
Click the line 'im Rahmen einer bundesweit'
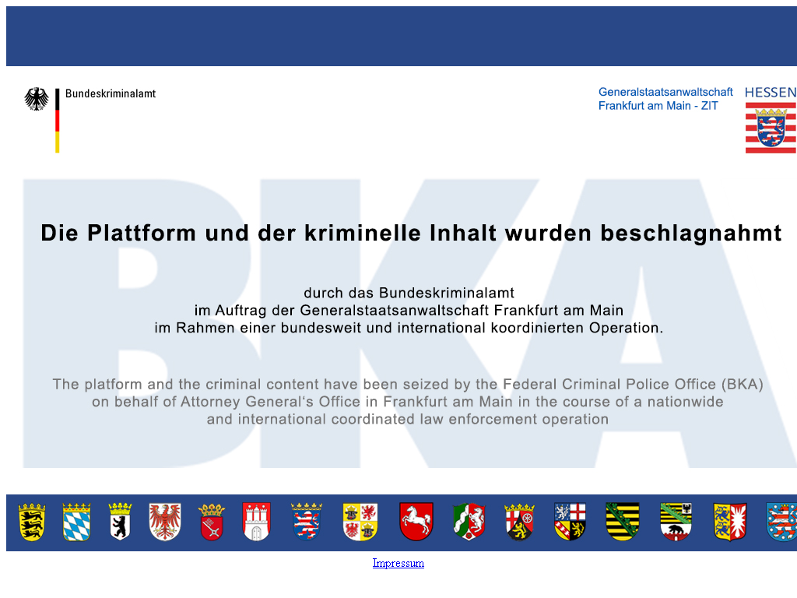click(409, 328)
